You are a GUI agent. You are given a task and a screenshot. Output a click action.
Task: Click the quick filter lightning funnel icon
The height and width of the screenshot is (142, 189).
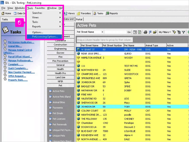coord(174,32)
